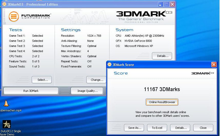The width and height of the screenshot is (220, 136).
Task: Open the Image Quality... tool
Action: pos(87,91)
